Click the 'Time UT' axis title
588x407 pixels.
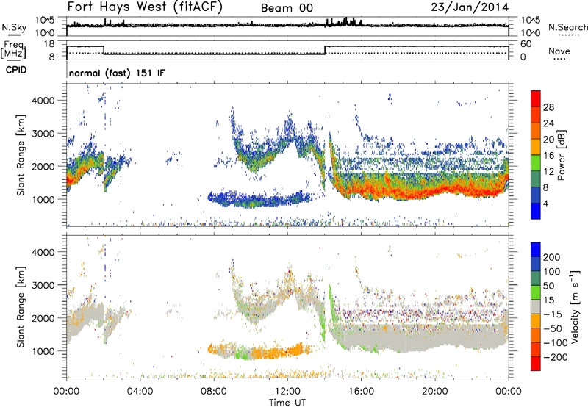(287, 403)
